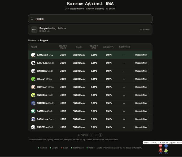Screen dimensions: 182x157
Task: Click BNB Chain in the $IAUon row
Action: coord(79,79)
